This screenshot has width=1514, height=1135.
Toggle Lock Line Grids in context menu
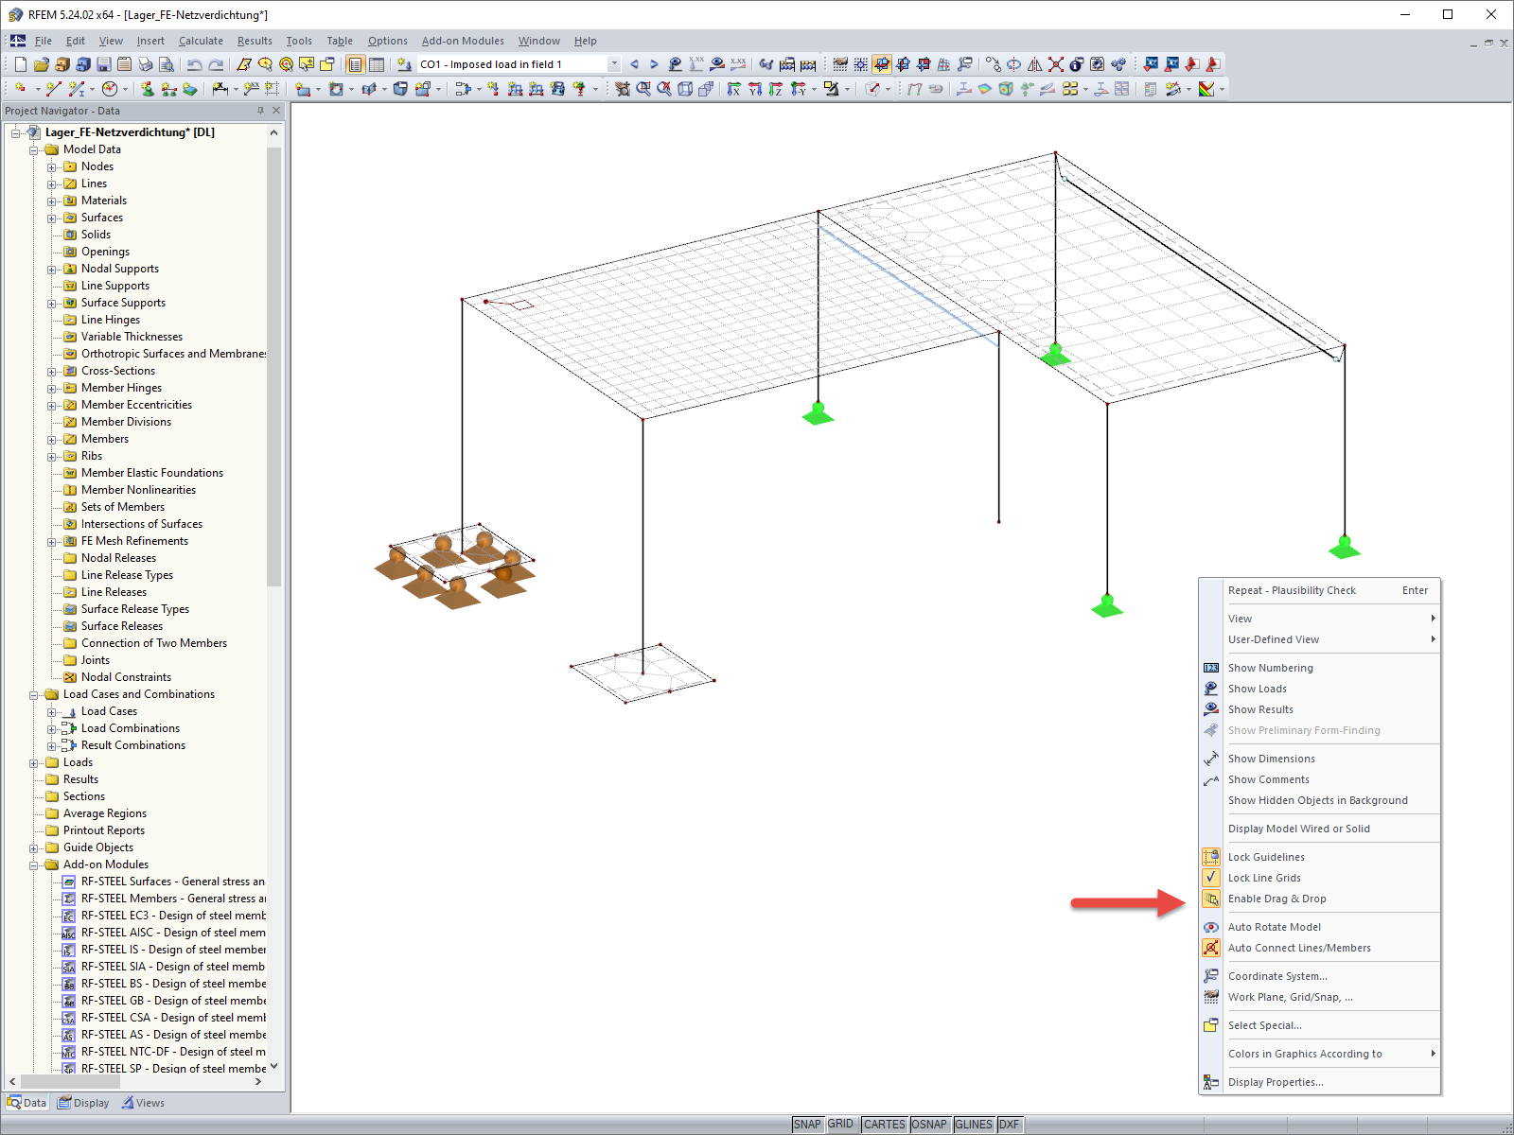click(x=1320, y=878)
